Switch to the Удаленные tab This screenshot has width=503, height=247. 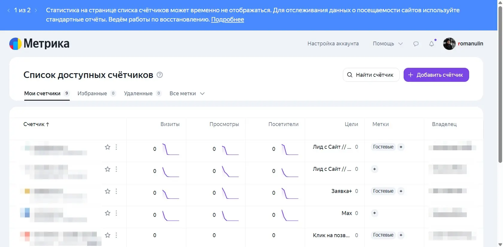143,93
